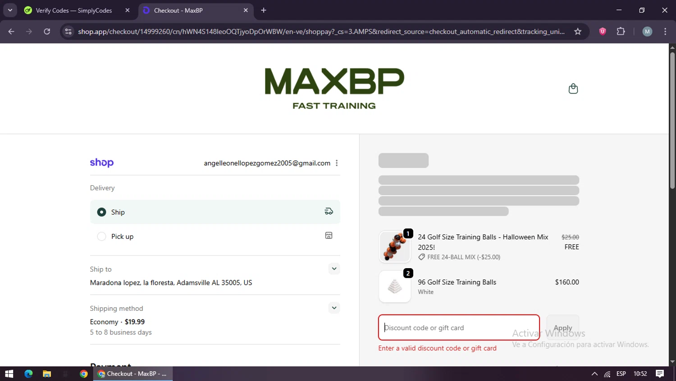Viewport: 676px width, 381px height.
Task: Open the network status icon in tray
Action: pos(607,374)
